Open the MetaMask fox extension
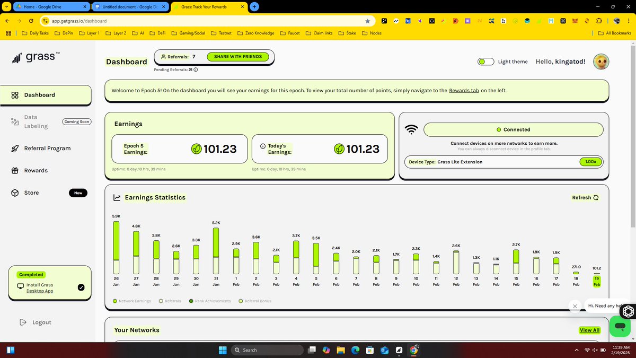636x358 pixels. (576, 21)
